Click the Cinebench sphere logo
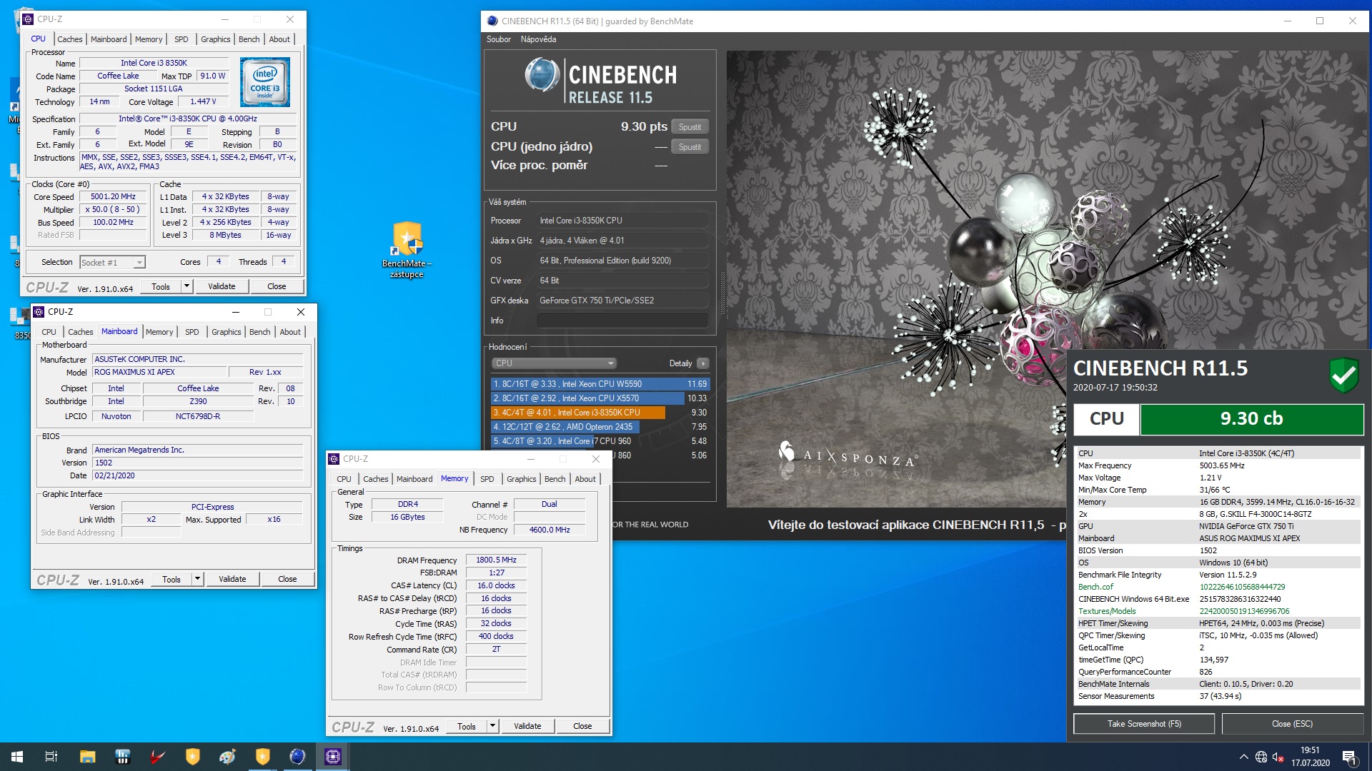The height and width of the screenshot is (771, 1372). point(542,75)
